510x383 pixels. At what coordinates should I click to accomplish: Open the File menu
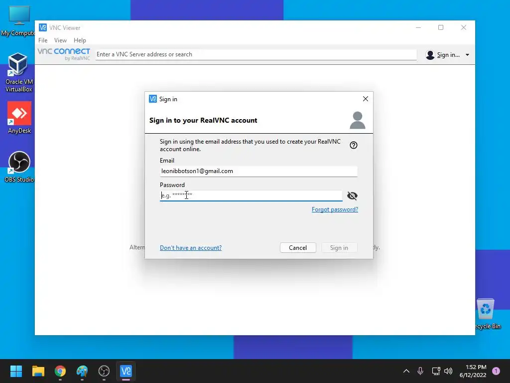click(x=43, y=40)
